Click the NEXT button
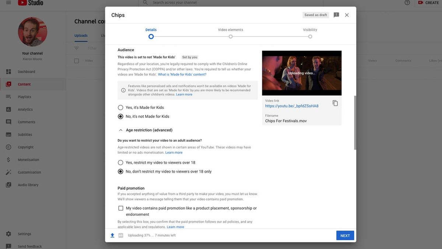The width and height of the screenshot is (442, 249). [x=345, y=235]
